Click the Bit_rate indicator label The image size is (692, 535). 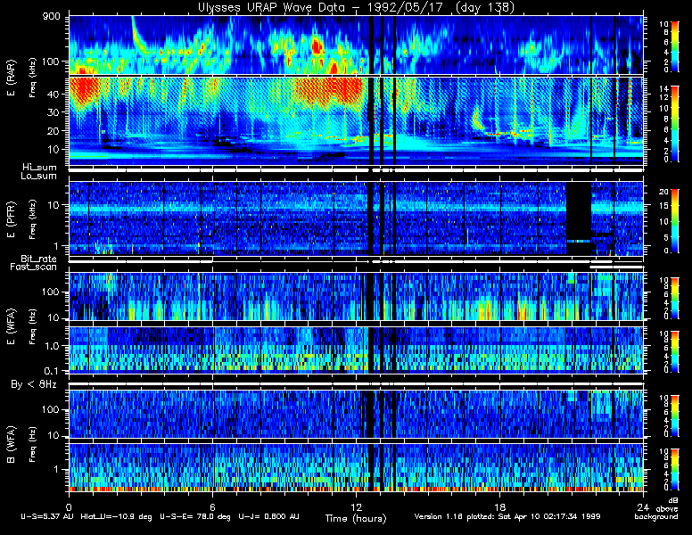click(38, 259)
